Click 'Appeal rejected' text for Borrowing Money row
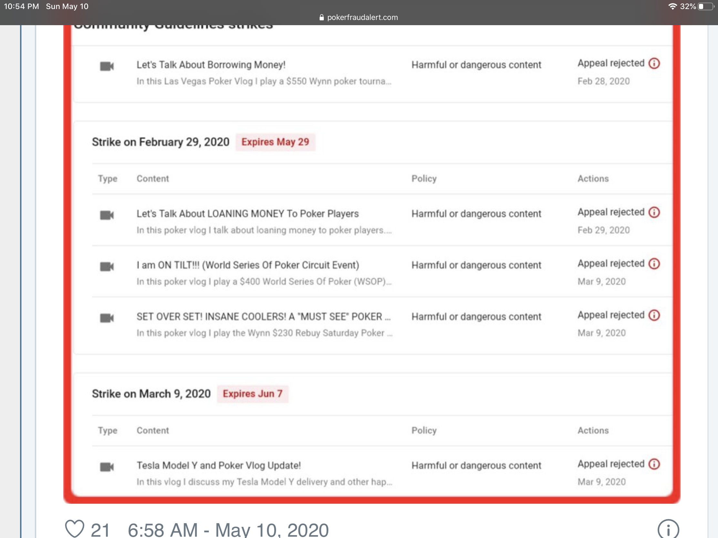The height and width of the screenshot is (538, 718). 611,63
